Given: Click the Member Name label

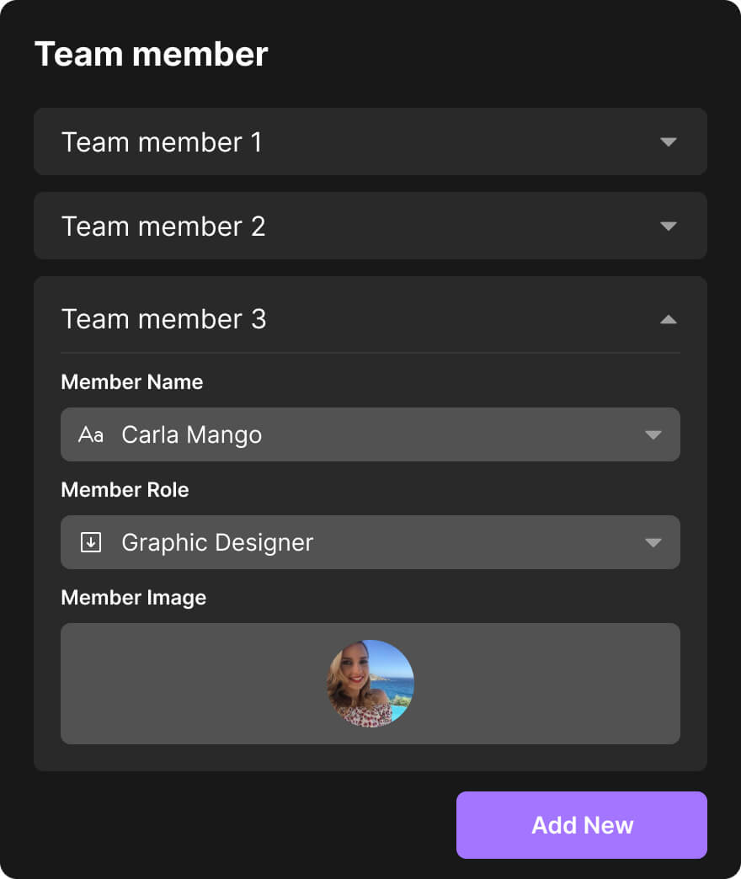Looking at the screenshot, I should coord(131,381).
